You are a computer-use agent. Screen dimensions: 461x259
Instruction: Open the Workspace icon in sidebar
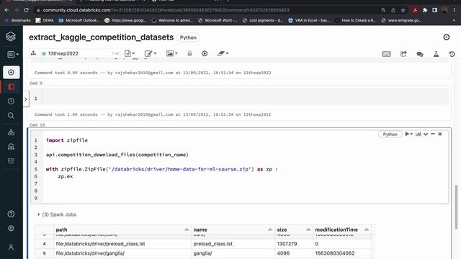[x=12, y=87]
